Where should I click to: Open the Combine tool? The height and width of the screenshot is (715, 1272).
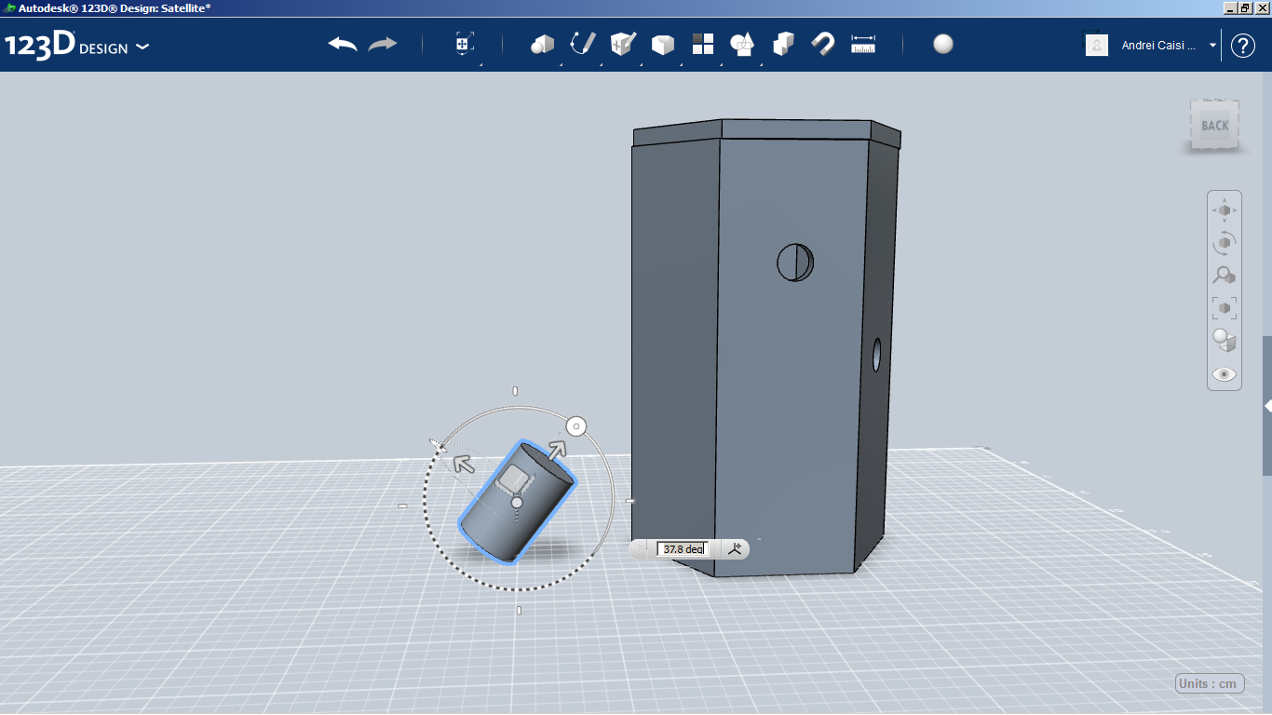click(783, 44)
